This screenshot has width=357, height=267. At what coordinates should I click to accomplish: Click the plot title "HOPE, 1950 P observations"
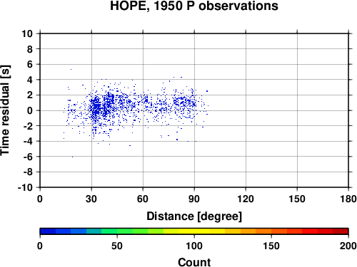[x=194, y=6]
